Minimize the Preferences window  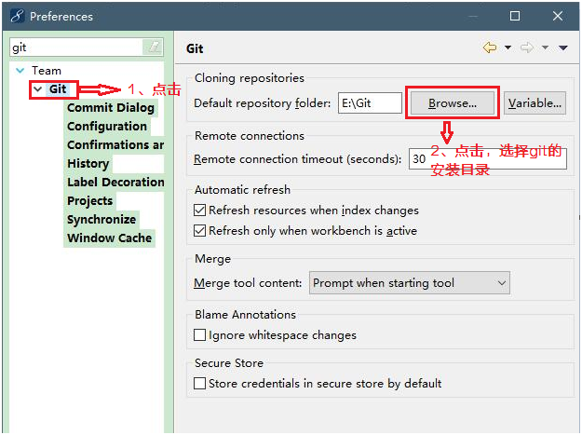coord(472,16)
